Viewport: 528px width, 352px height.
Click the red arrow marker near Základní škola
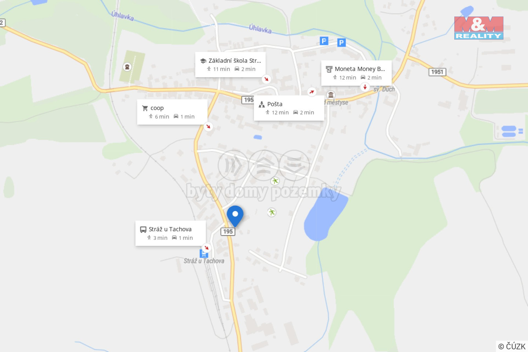[x=267, y=79]
